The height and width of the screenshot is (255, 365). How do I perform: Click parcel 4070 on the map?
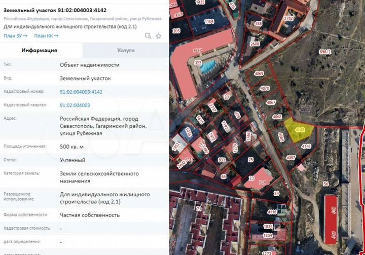(x=265, y=88)
